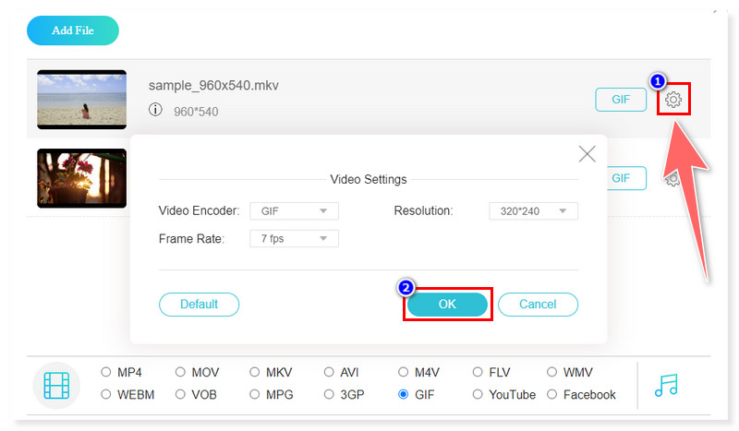Screen dimensions: 739x431
Task: Click the info icon beside 960*540
Action: [x=155, y=111]
